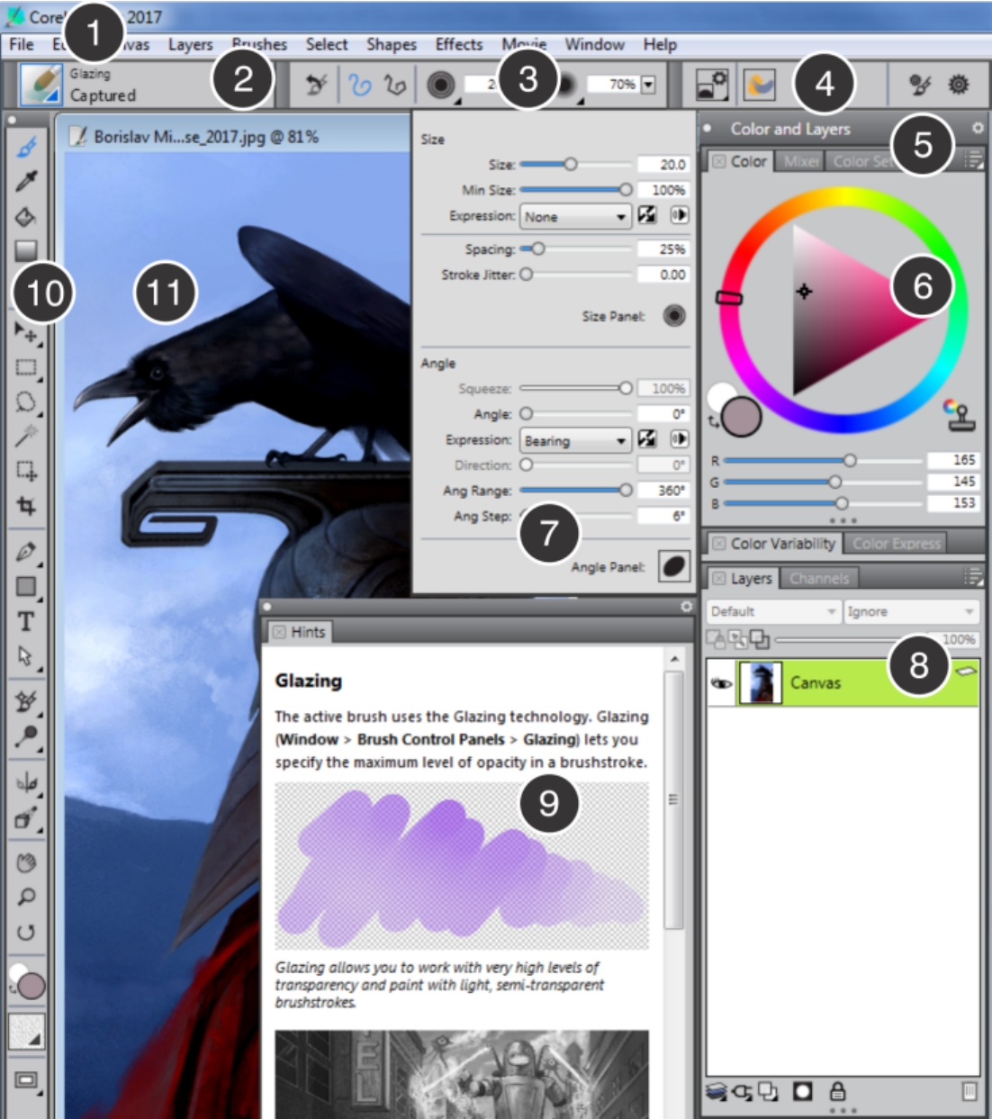Select the Rotate Page tool
The width and height of the screenshot is (992, 1119).
(26, 932)
